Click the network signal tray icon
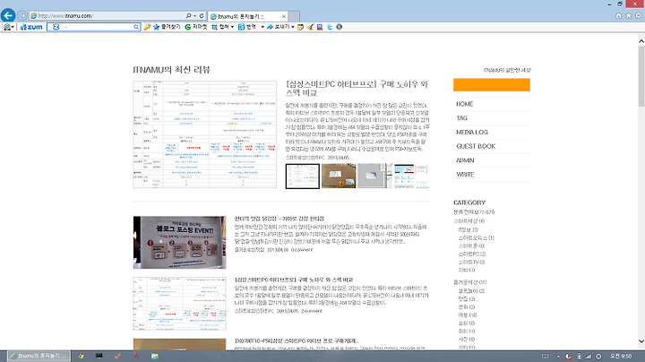The width and height of the screenshot is (645, 362). pos(589,357)
